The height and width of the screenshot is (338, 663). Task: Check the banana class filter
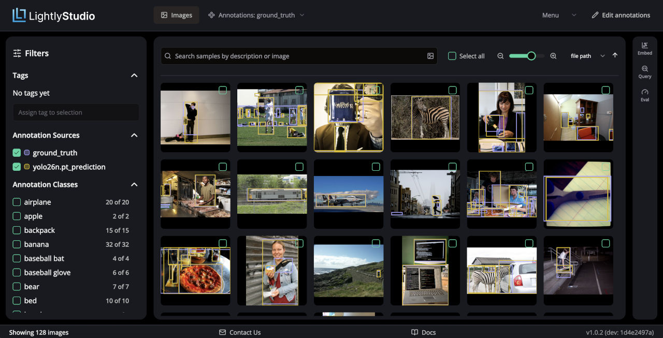(x=17, y=244)
